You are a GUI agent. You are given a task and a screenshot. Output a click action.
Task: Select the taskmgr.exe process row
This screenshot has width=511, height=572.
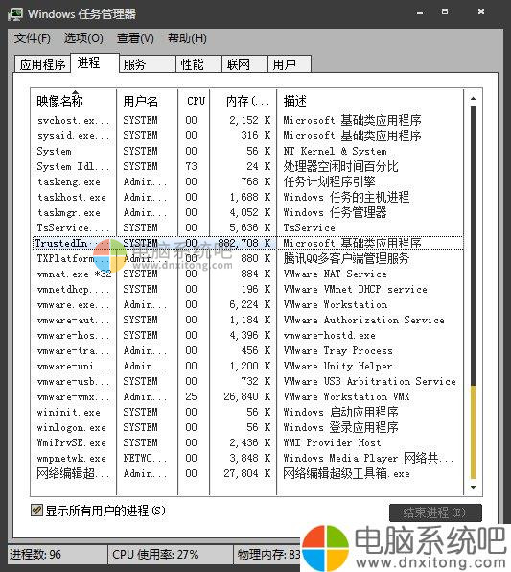tap(247, 212)
